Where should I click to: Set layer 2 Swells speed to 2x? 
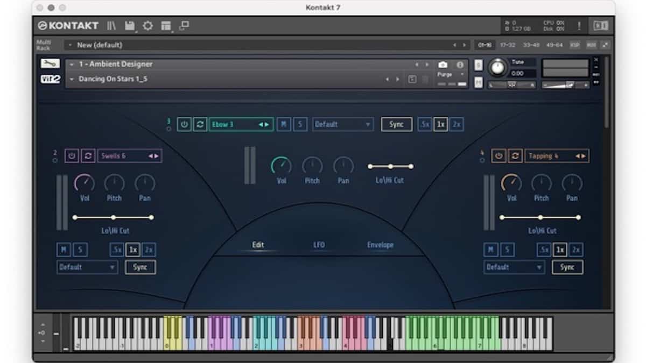[x=149, y=250]
